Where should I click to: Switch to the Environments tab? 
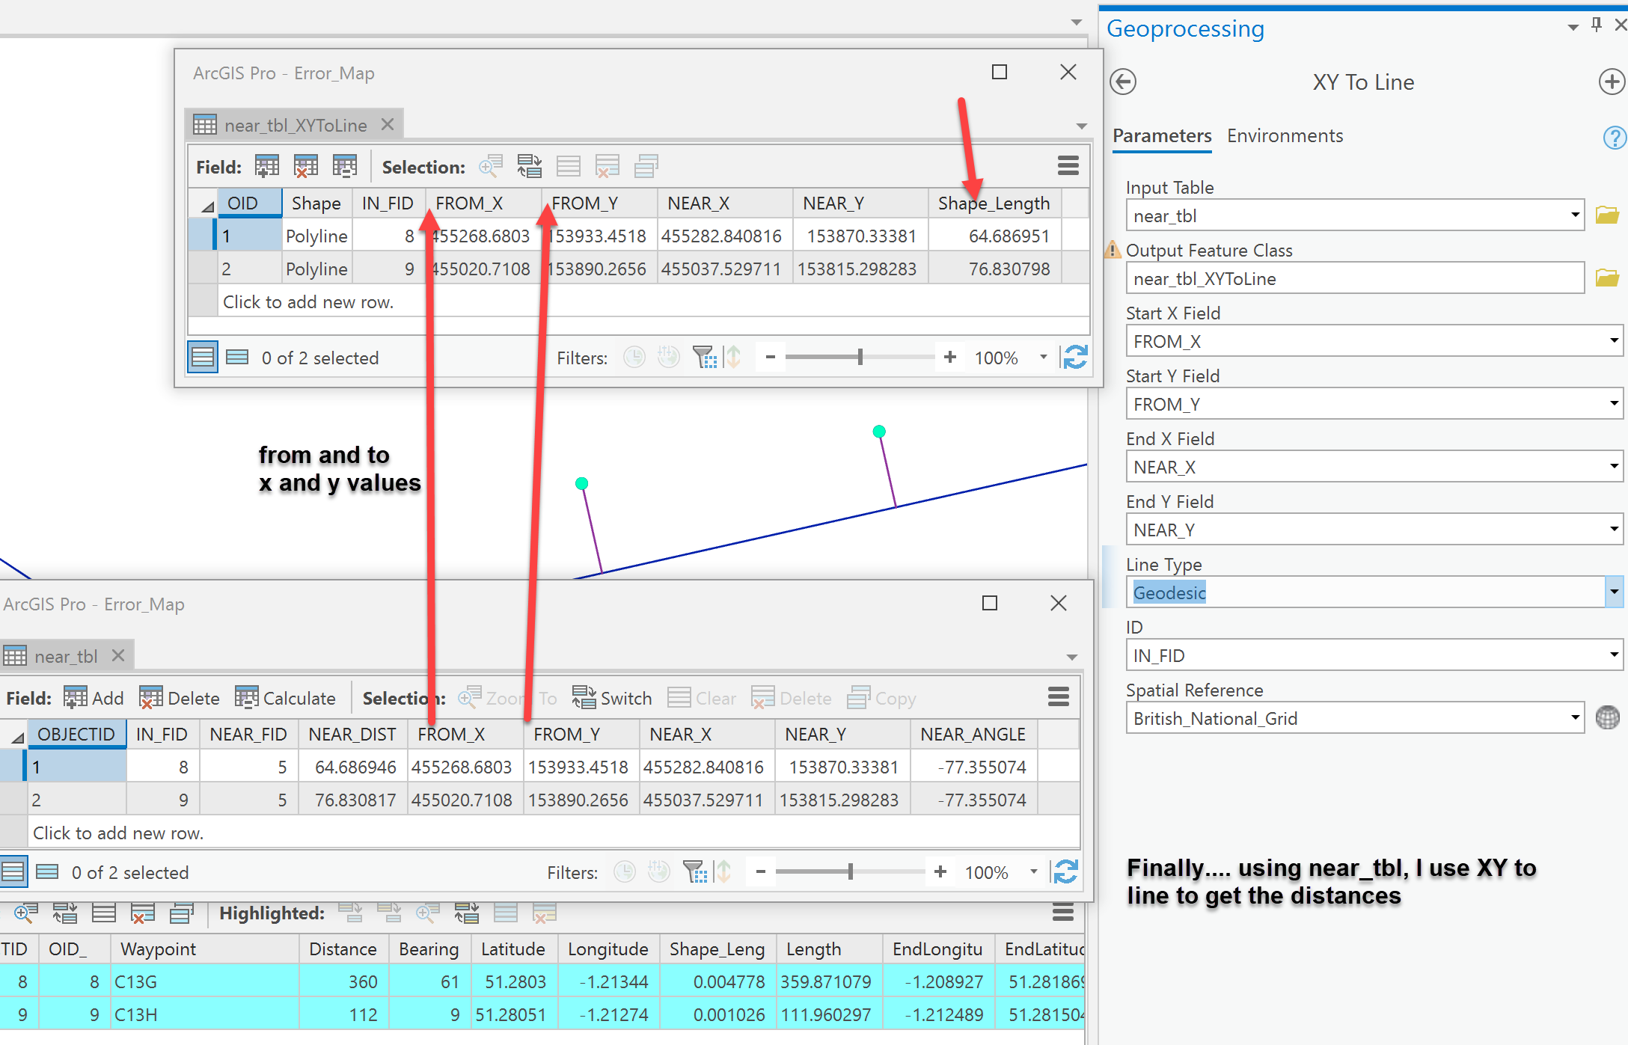[1285, 136]
